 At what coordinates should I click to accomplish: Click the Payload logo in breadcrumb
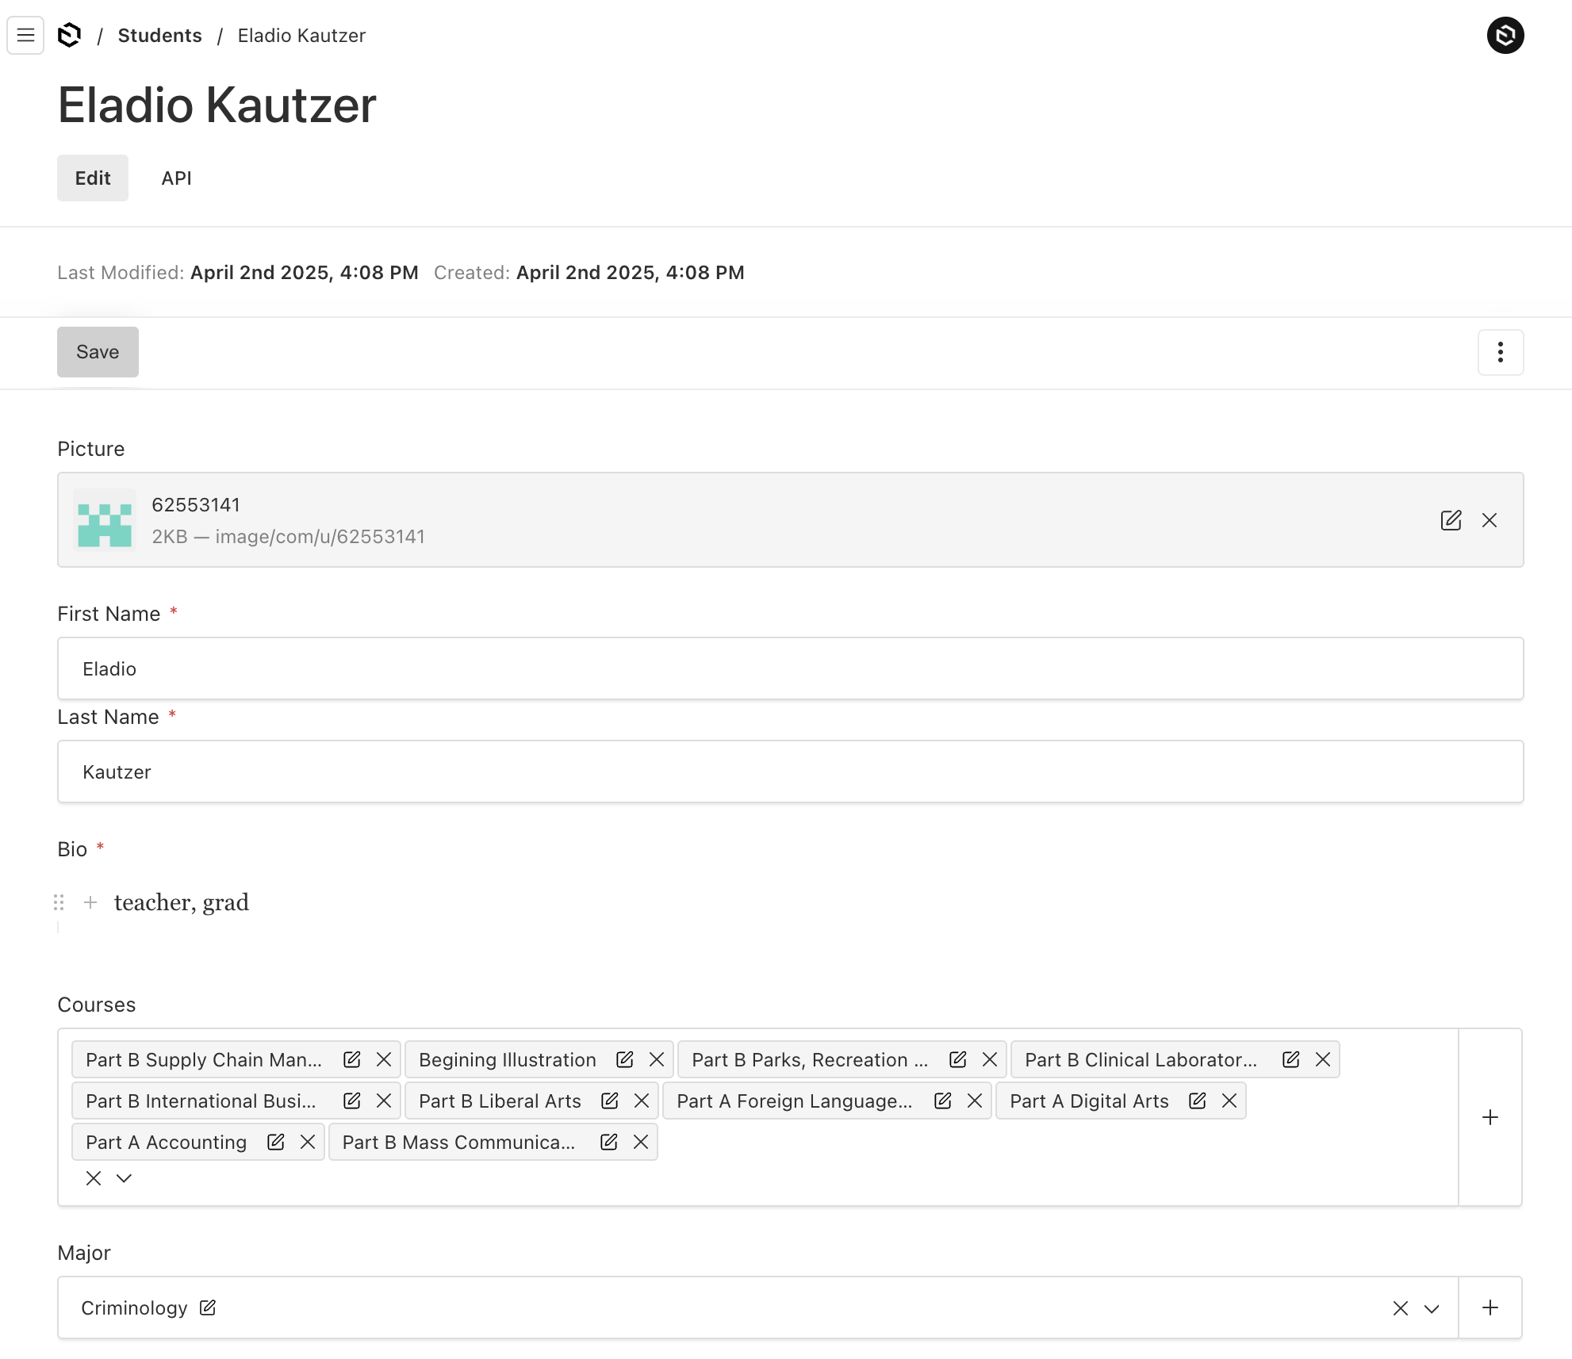(x=70, y=36)
